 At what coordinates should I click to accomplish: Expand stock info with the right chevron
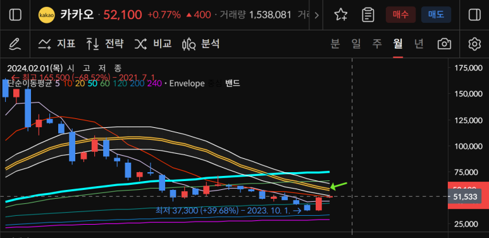pos(316,15)
